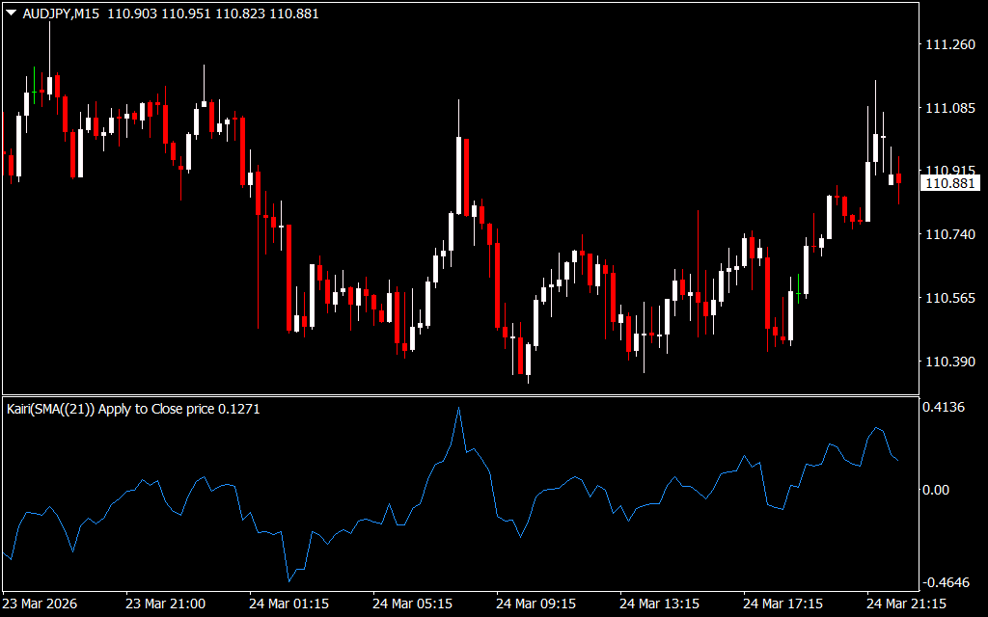988x617 pixels.
Task: Click the 23 Mar 2026 date label
Action: 42,604
